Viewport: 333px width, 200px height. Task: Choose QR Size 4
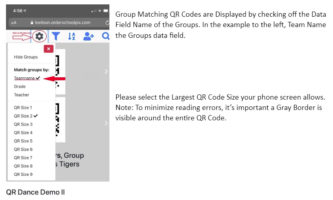23,133
